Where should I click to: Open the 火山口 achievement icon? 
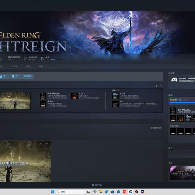point(74,96)
